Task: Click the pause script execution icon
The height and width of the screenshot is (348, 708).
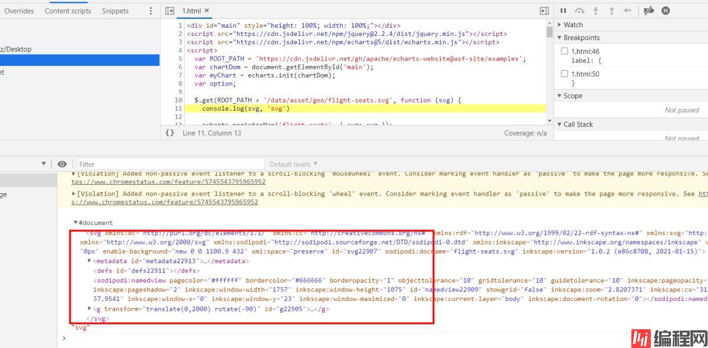Action: [x=563, y=11]
